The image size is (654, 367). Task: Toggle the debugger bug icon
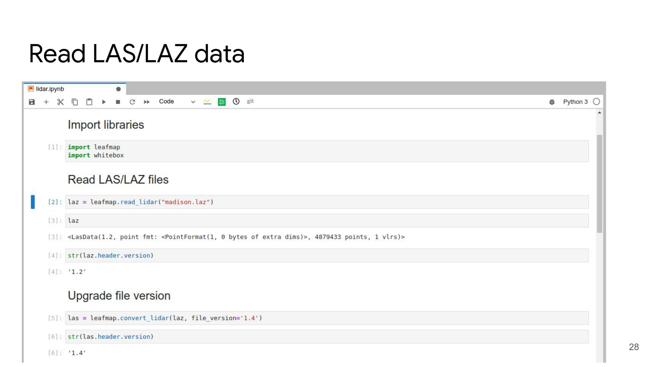tap(552, 102)
